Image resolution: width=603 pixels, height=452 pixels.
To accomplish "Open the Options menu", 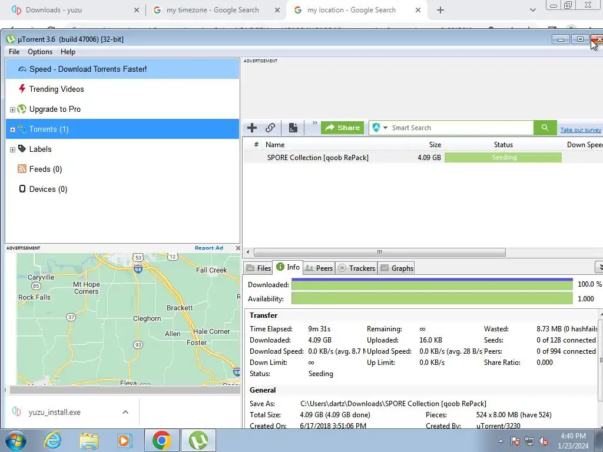I will [x=40, y=52].
